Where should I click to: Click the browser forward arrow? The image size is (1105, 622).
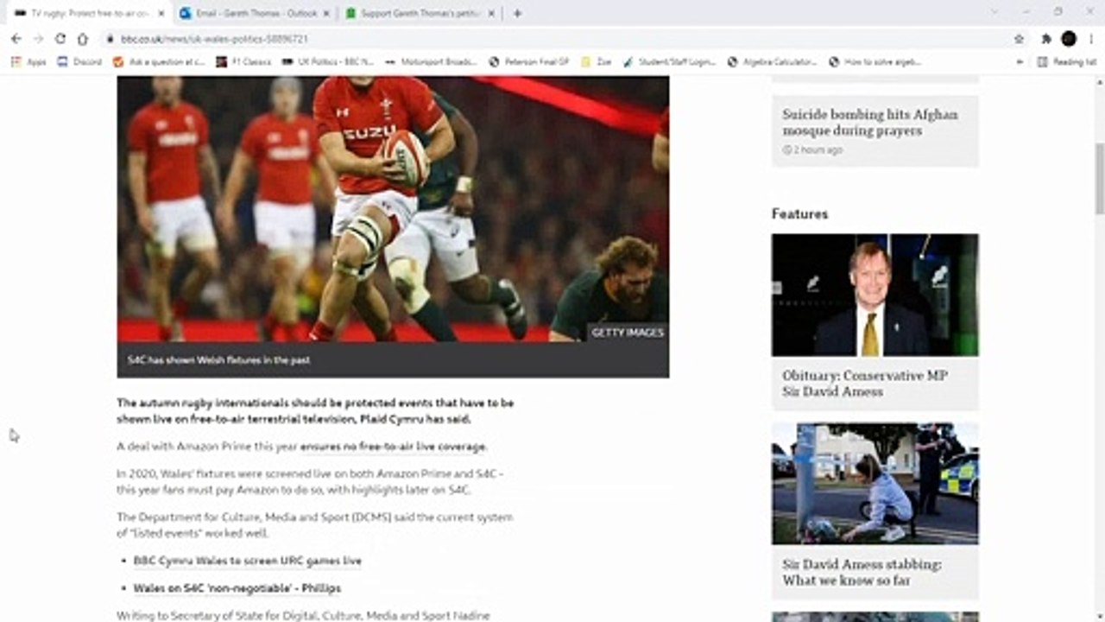tap(38, 39)
